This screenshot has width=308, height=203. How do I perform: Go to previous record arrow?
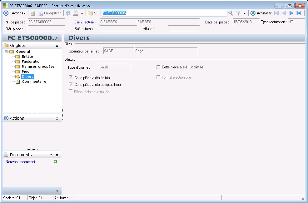284,13
